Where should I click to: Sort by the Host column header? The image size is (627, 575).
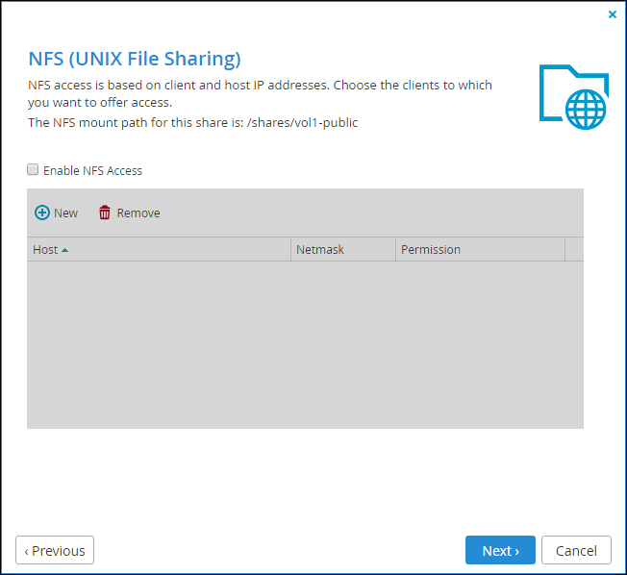(159, 249)
